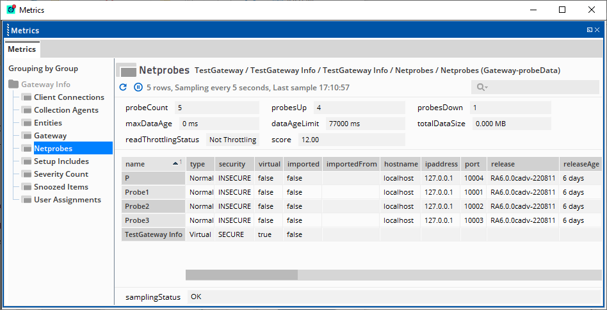
Task: Open the search options magnifier dropdown
Action: [482, 87]
